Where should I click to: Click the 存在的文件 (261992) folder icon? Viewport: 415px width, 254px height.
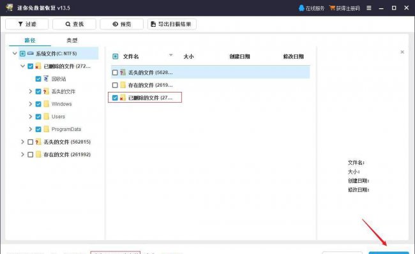[38, 154]
